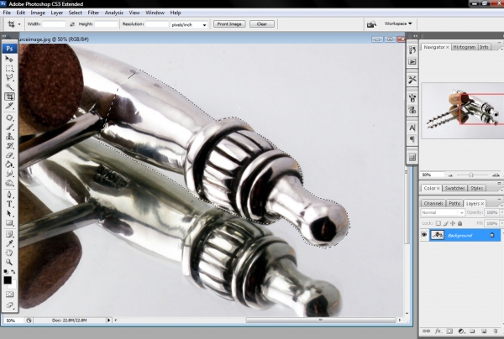504x339 pixels.
Task: Select the Crop tool in the toolbox
Action: [9, 96]
